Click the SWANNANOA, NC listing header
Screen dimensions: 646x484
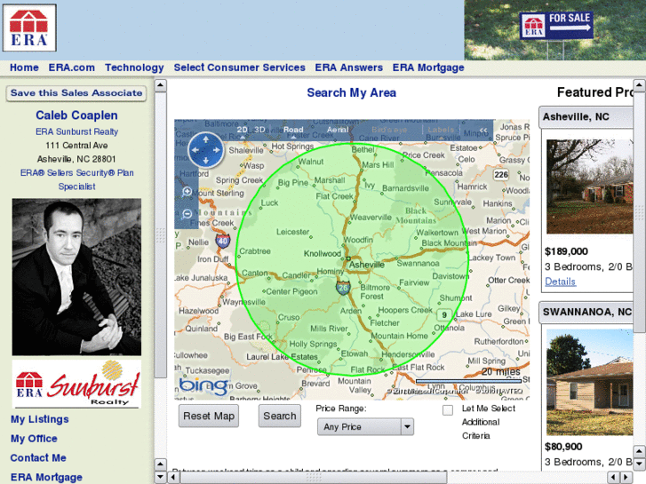586,313
